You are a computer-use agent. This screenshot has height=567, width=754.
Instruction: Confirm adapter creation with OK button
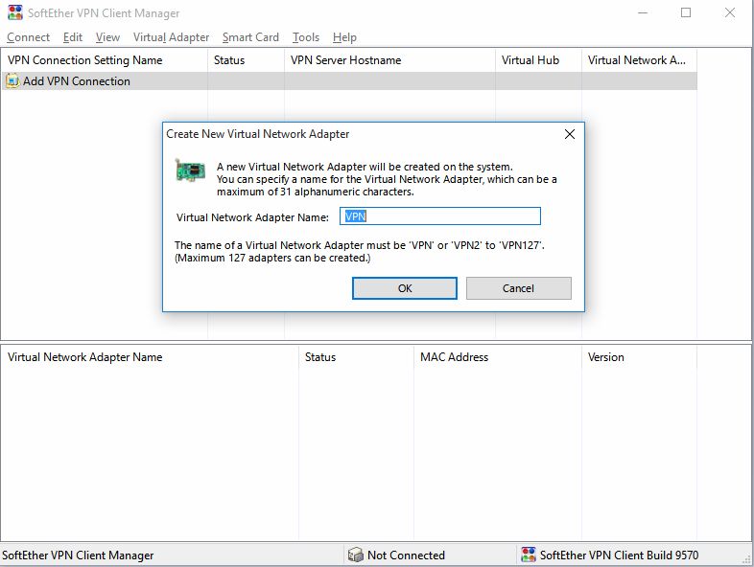pyautogui.click(x=405, y=288)
